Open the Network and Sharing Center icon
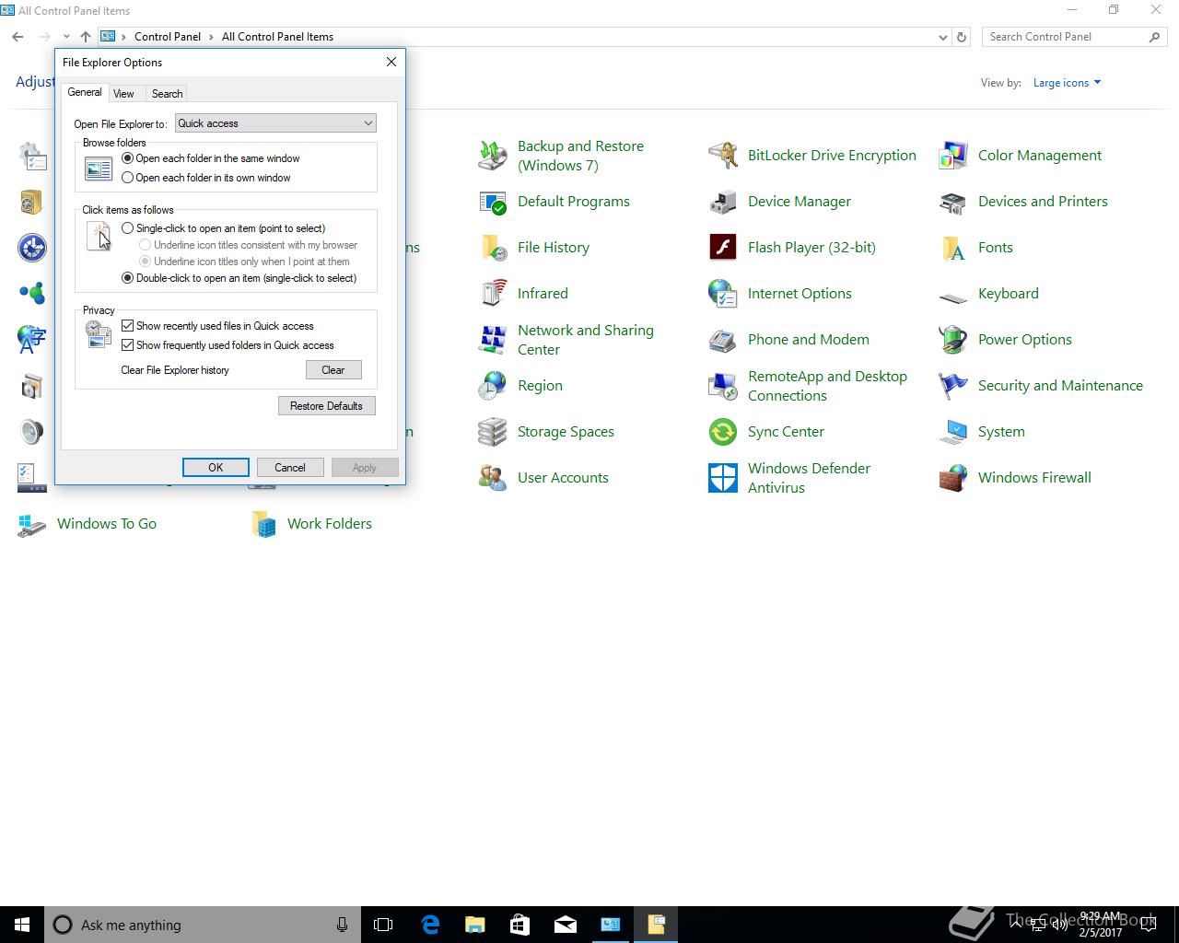This screenshot has height=943, width=1179. (x=493, y=340)
